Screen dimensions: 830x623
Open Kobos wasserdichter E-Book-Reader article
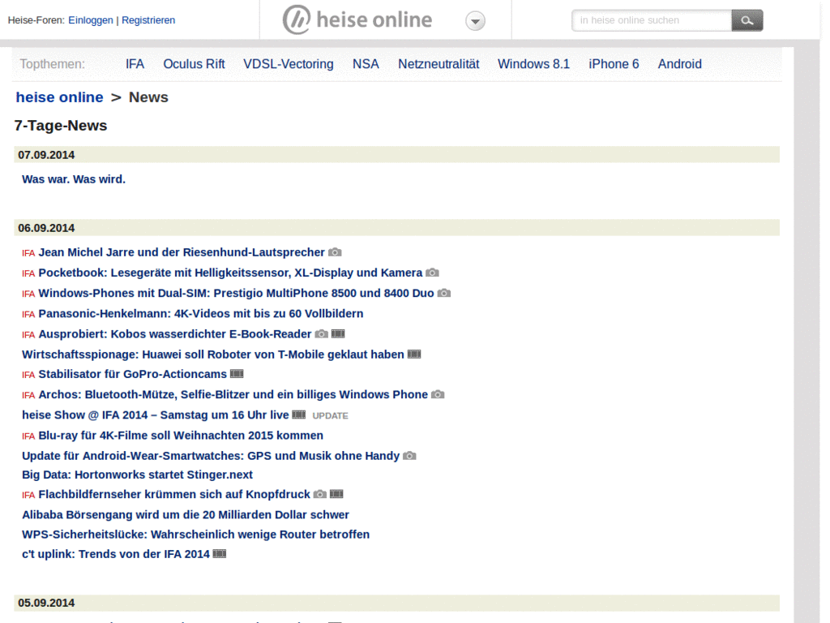175,334
